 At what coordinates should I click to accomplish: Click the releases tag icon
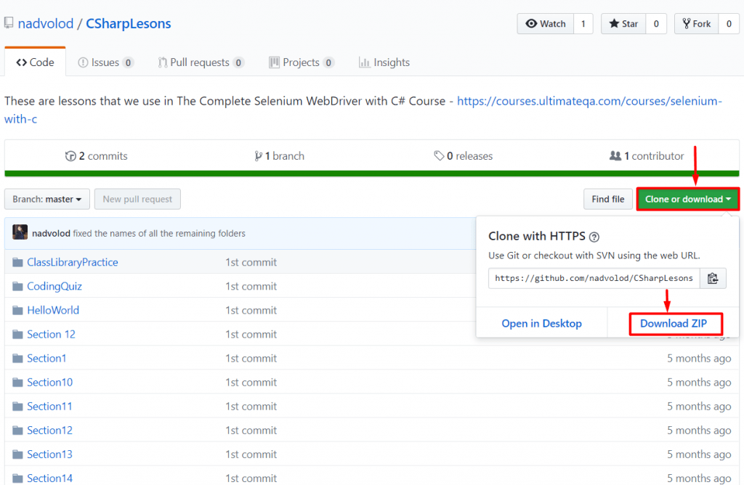pos(437,155)
